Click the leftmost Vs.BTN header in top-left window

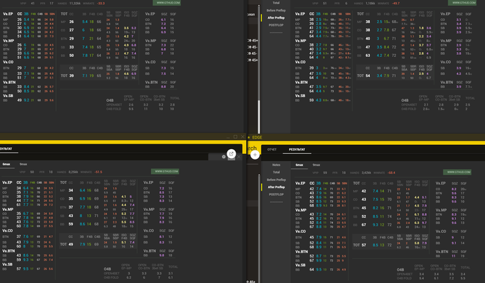(9, 83)
